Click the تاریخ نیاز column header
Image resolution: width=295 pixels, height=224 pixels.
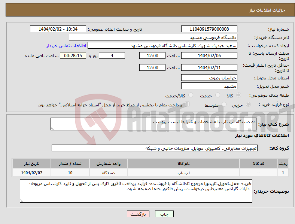click(31, 164)
